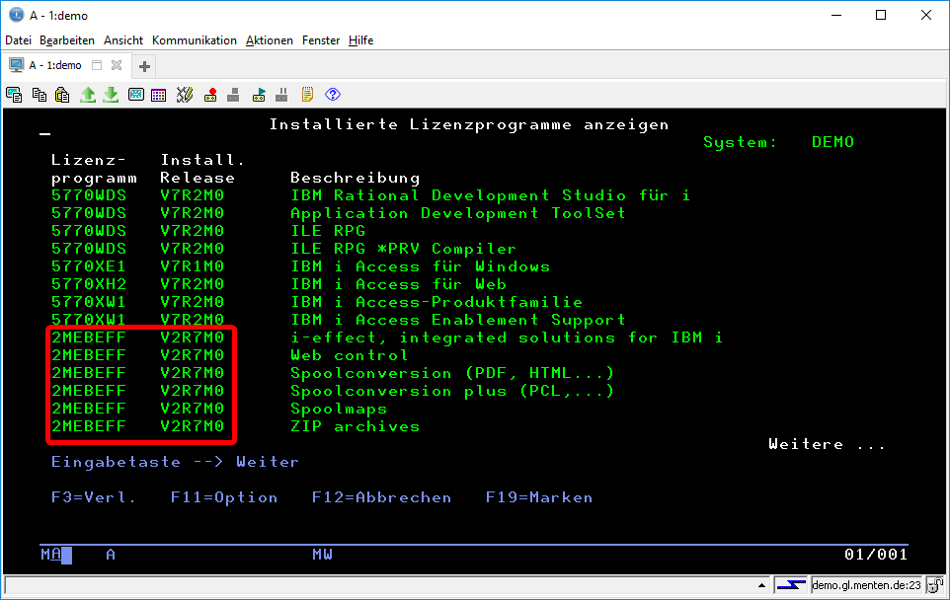Click the 'Eingabetaste --> Weiter' prompt
This screenshot has height=600, width=950.
[175, 462]
